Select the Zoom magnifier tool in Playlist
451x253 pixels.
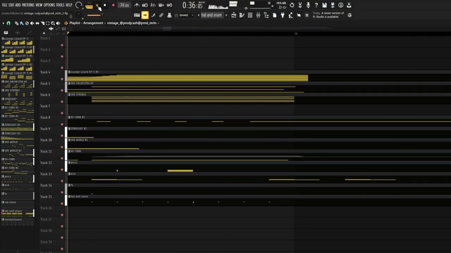53,23
